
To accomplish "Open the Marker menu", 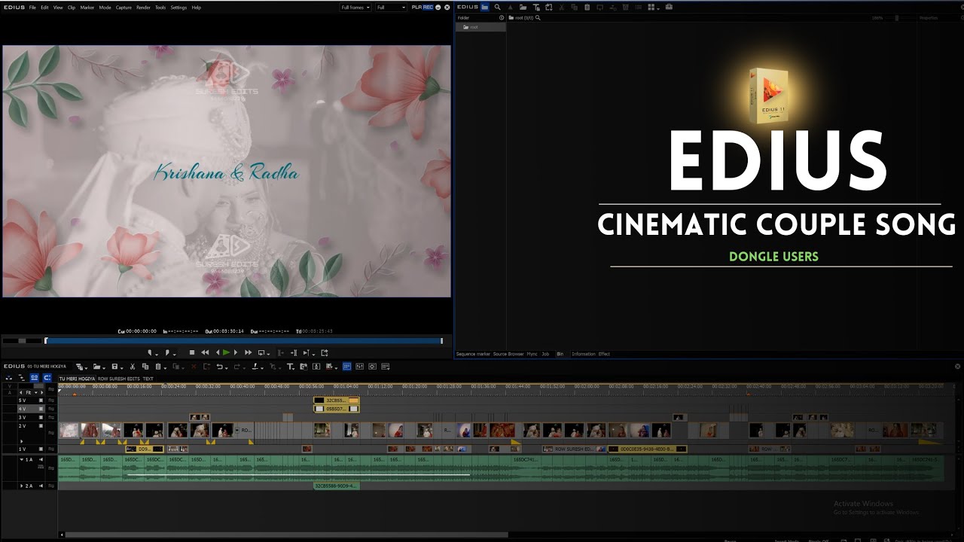I will (x=87, y=7).
